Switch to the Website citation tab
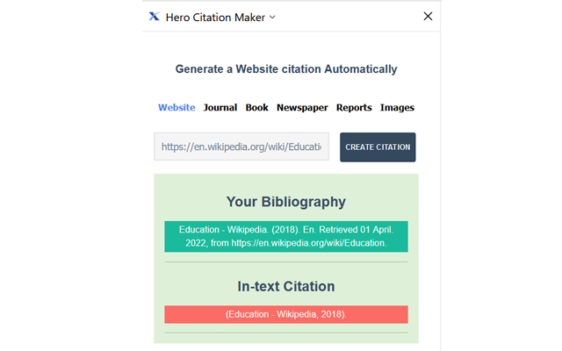The width and height of the screenshot is (562, 351). [x=177, y=108]
